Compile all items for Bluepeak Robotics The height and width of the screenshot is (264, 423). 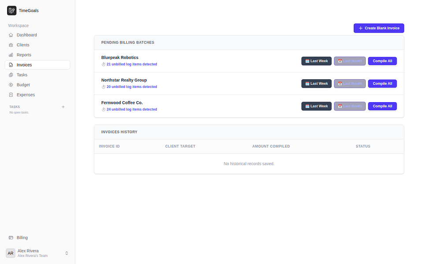[382, 61]
